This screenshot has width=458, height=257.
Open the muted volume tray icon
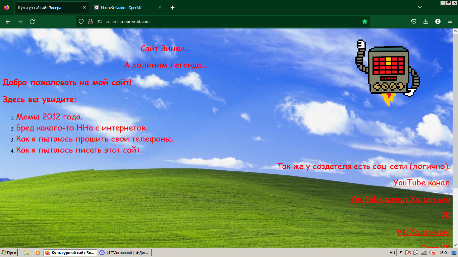point(433,253)
